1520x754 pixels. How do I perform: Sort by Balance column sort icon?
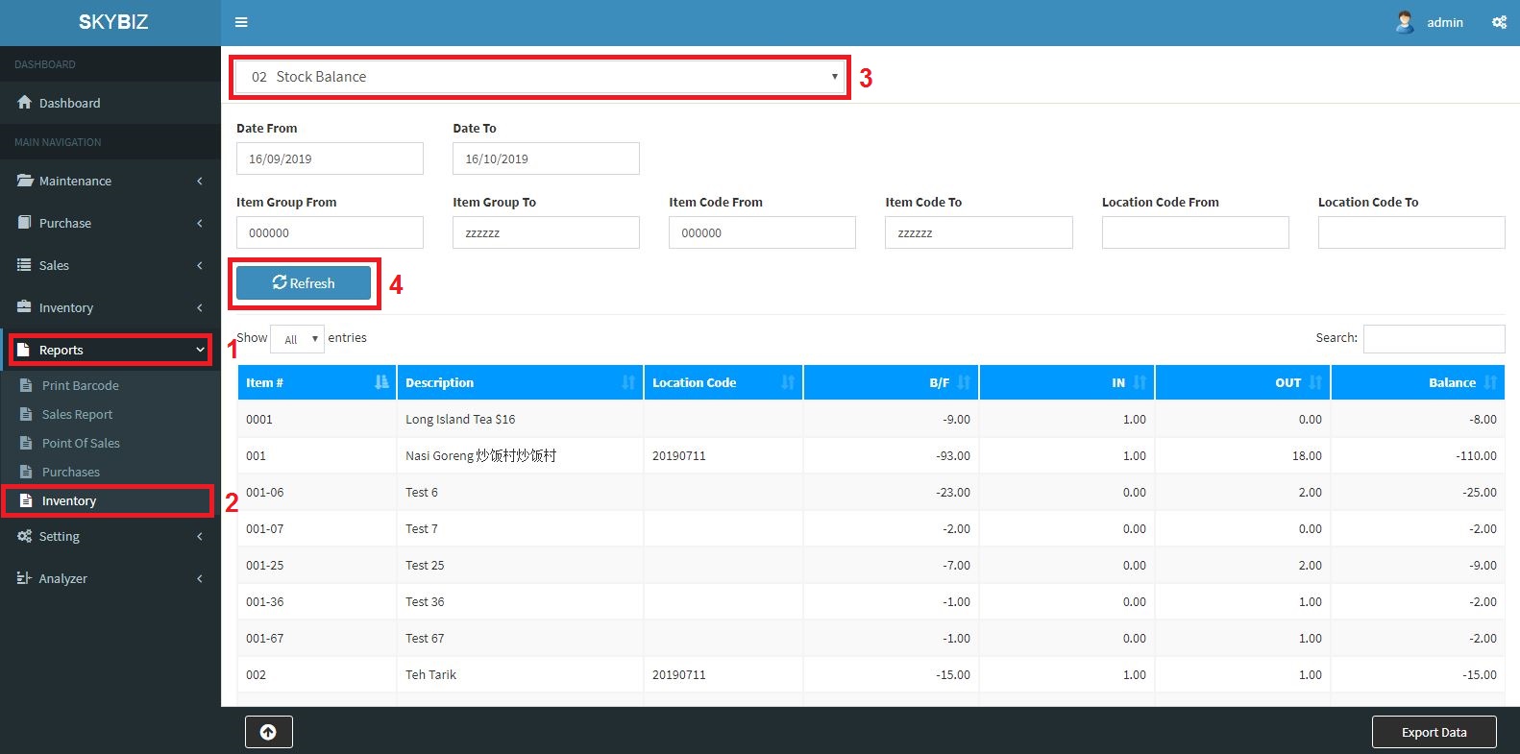1489,382
